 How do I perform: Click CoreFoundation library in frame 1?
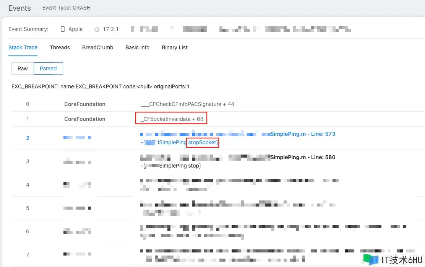click(84, 119)
